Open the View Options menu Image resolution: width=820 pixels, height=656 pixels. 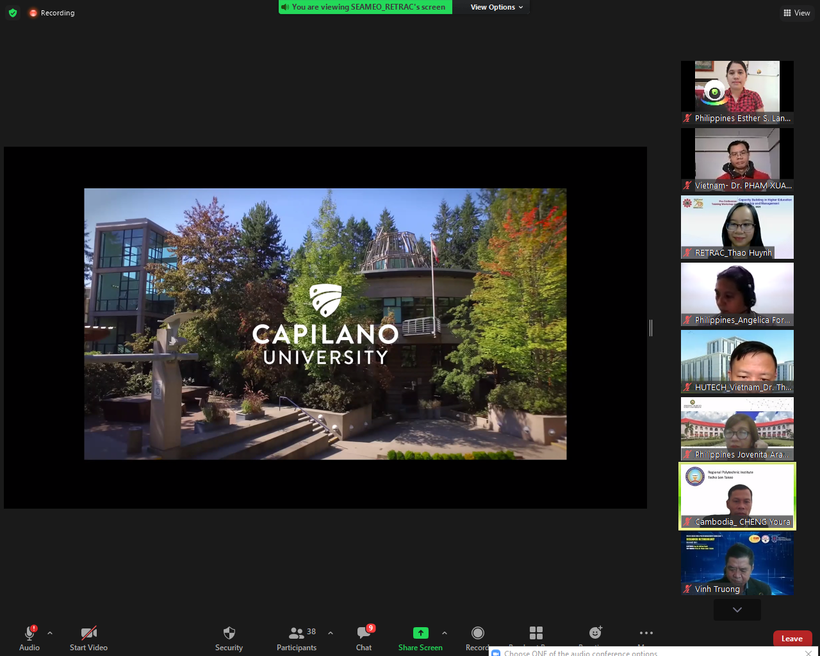click(x=496, y=7)
